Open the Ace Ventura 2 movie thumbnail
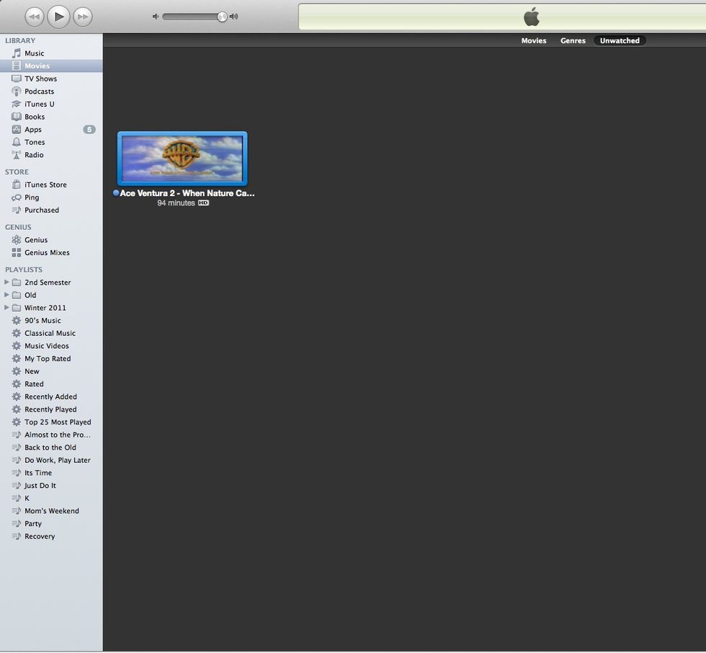 click(182, 159)
